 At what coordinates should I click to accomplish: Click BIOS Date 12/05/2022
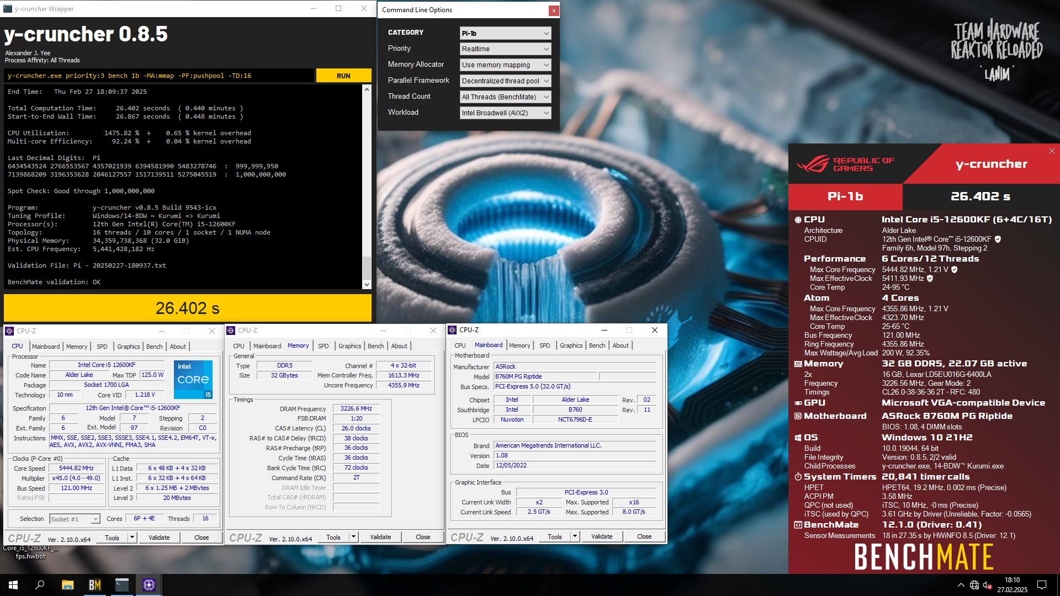point(575,465)
